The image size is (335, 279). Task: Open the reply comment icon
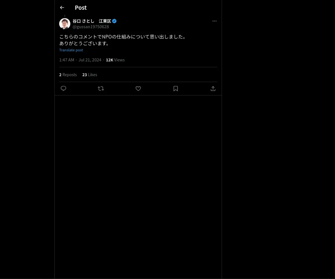point(63,88)
